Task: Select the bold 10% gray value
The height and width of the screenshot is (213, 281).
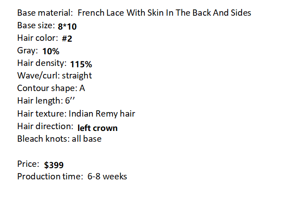Action: tap(51, 52)
